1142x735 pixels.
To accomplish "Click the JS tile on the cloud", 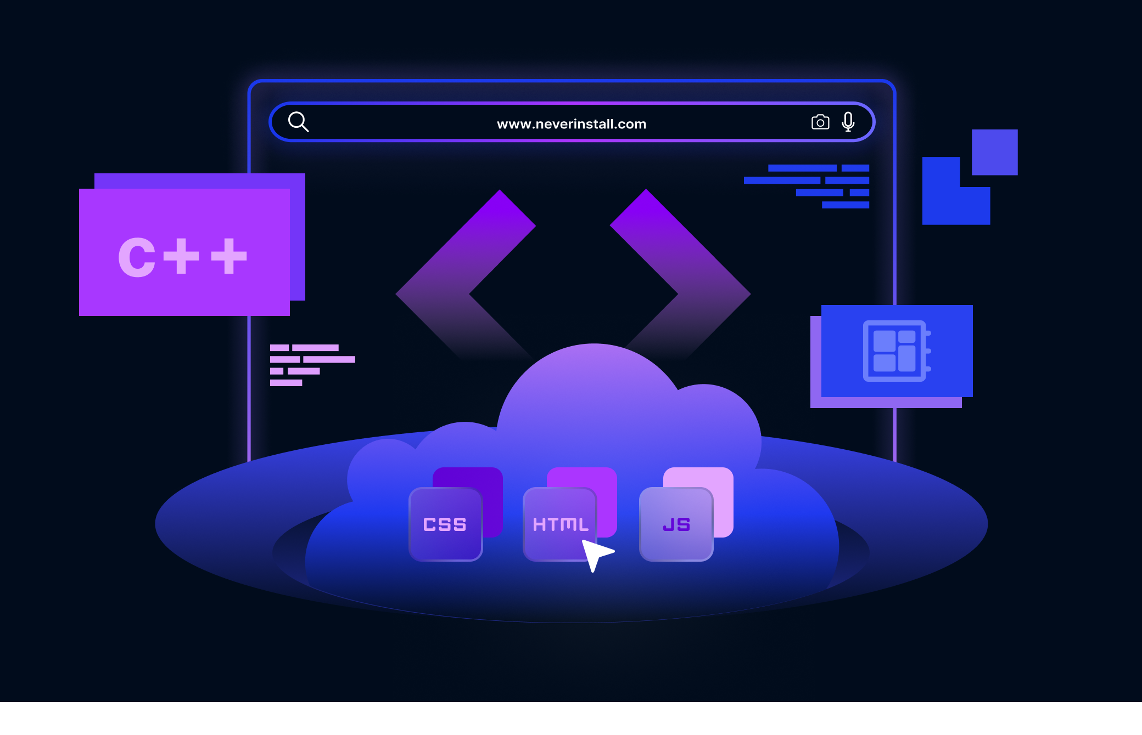I will [676, 524].
